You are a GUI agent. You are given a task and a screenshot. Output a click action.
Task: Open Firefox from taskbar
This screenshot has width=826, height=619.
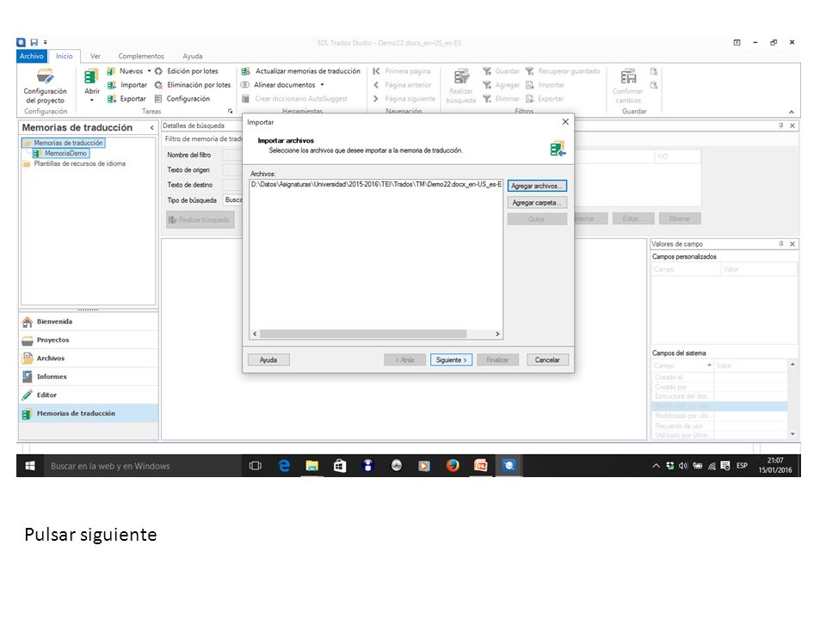coord(452,466)
